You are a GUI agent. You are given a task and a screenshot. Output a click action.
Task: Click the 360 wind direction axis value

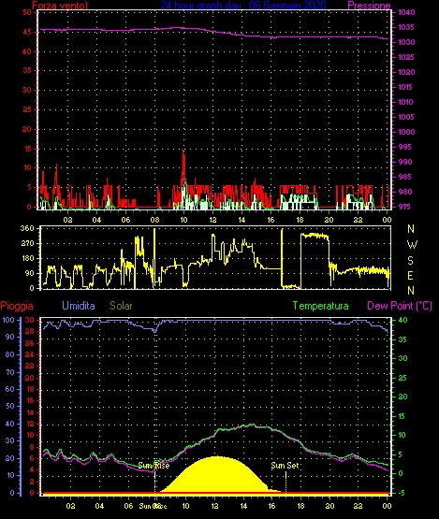(x=27, y=228)
